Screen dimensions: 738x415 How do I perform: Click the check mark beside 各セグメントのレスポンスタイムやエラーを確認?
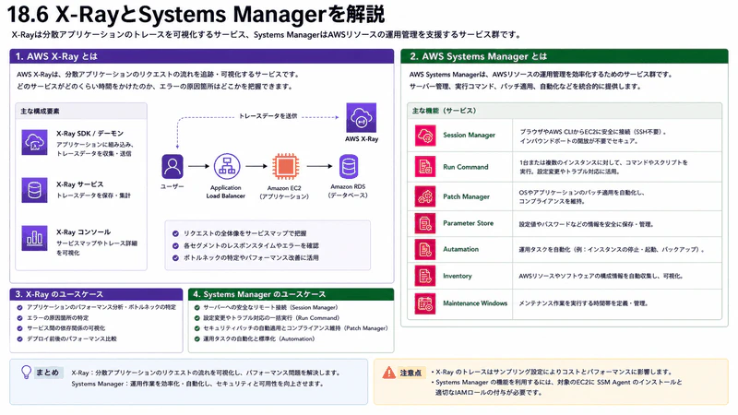coord(175,245)
